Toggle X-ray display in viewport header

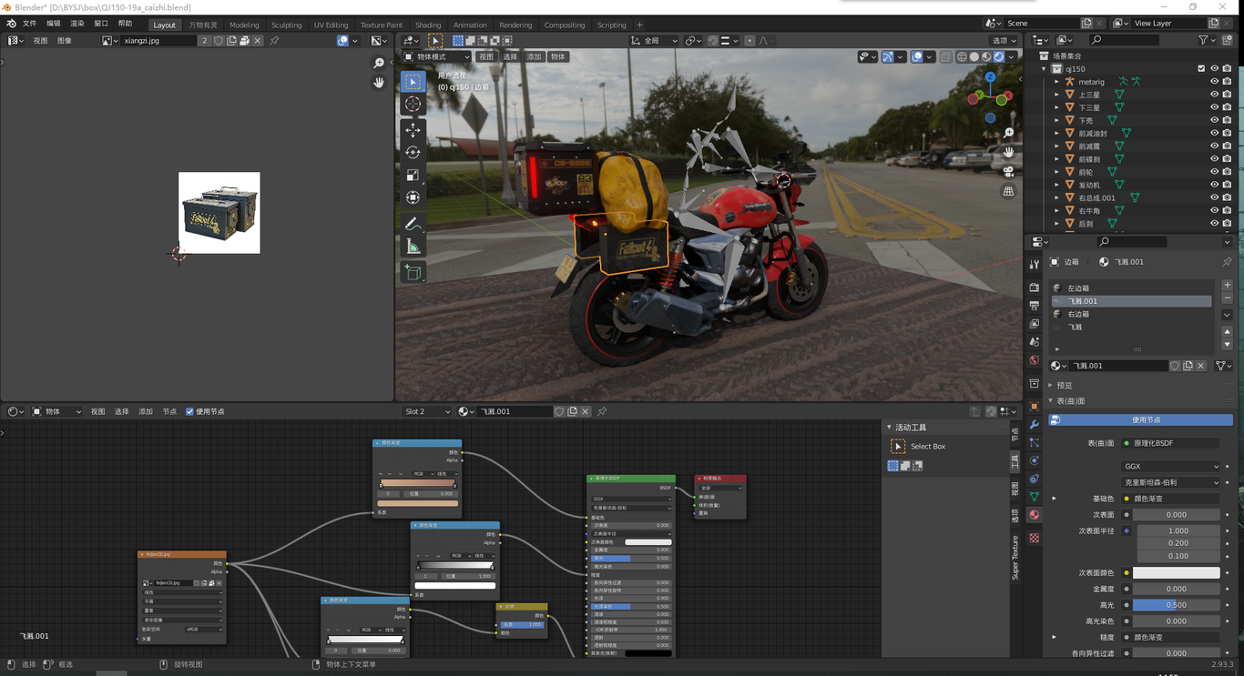click(945, 56)
